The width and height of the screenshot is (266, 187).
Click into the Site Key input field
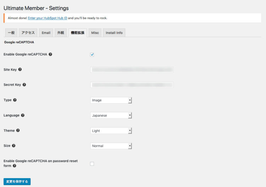tap(132, 70)
